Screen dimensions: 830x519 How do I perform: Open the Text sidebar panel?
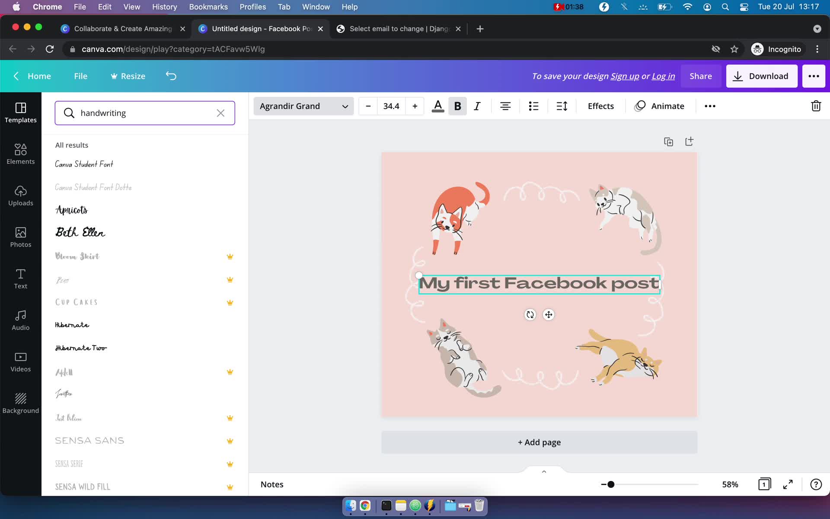(x=21, y=279)
